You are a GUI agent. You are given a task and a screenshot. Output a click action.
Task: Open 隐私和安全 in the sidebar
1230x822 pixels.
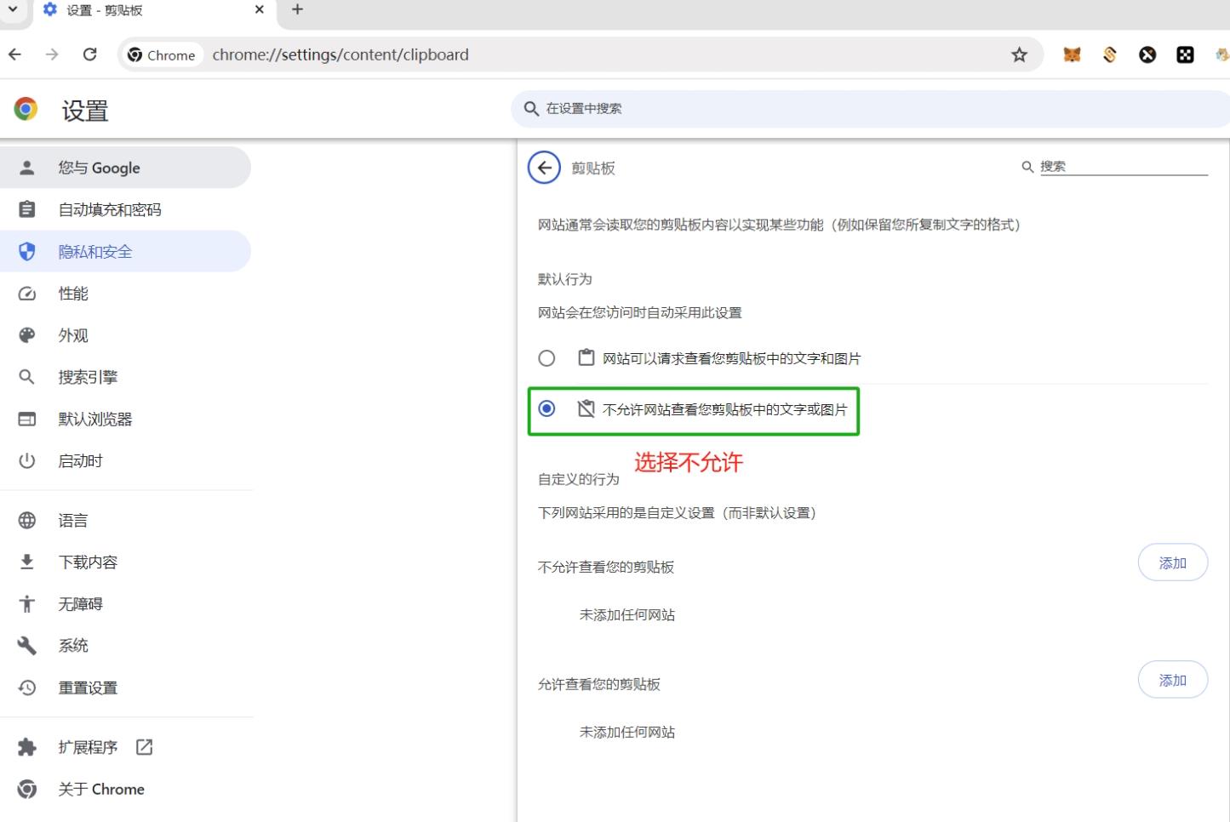[x=95, y=252]
